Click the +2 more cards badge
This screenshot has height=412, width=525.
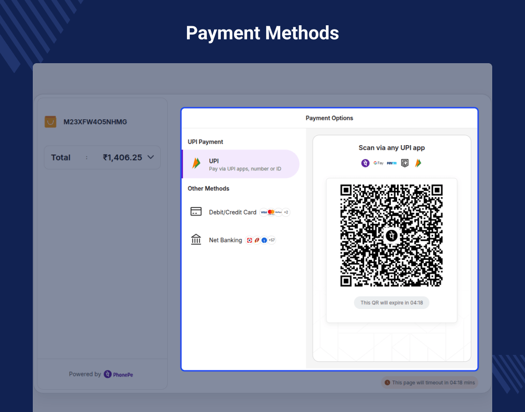(x=286, y=212)
